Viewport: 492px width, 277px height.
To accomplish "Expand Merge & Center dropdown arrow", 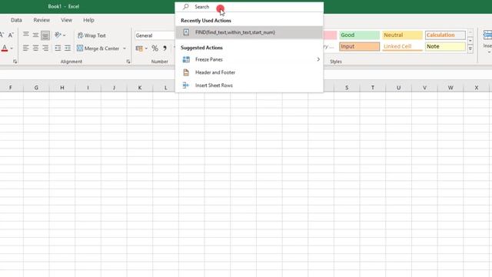I will pos(125,48).
